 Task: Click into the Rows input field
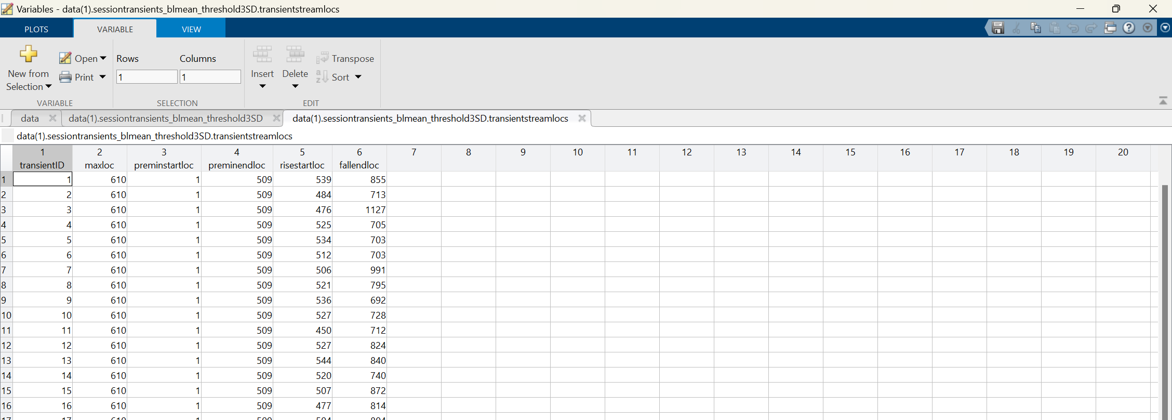(x=147, y=77)
